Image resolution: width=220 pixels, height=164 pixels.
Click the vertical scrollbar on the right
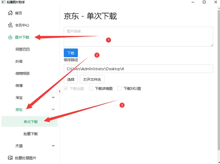pos(219,80)
